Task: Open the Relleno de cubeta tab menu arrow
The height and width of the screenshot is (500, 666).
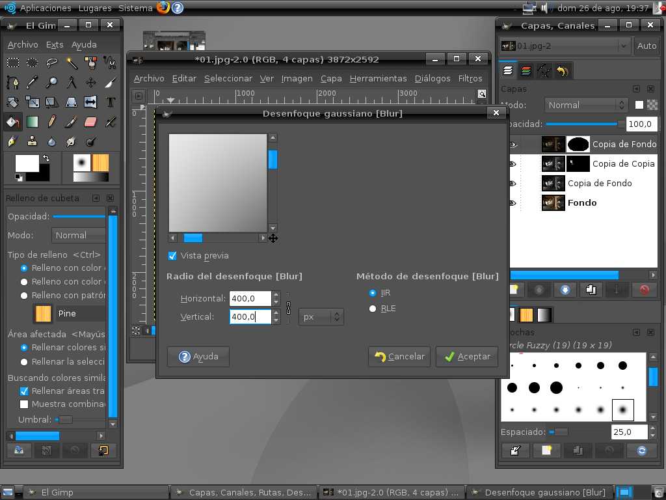Action: [x=96, y=198]
